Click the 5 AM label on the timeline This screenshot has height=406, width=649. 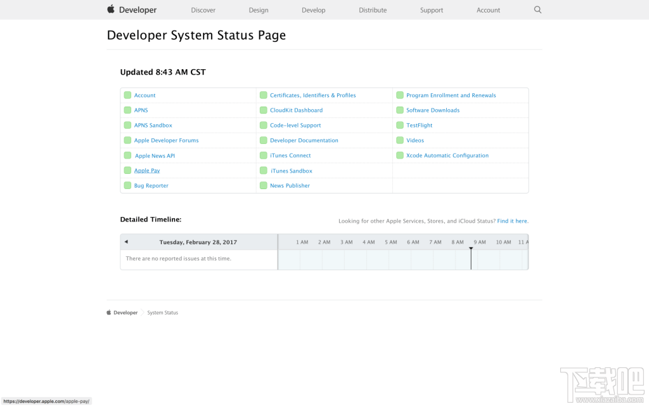390,242
